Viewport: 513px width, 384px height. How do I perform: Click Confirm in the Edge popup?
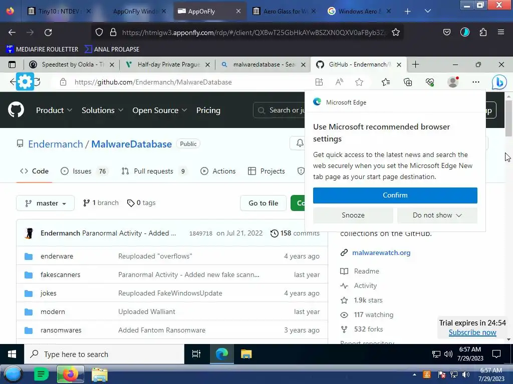395,195
